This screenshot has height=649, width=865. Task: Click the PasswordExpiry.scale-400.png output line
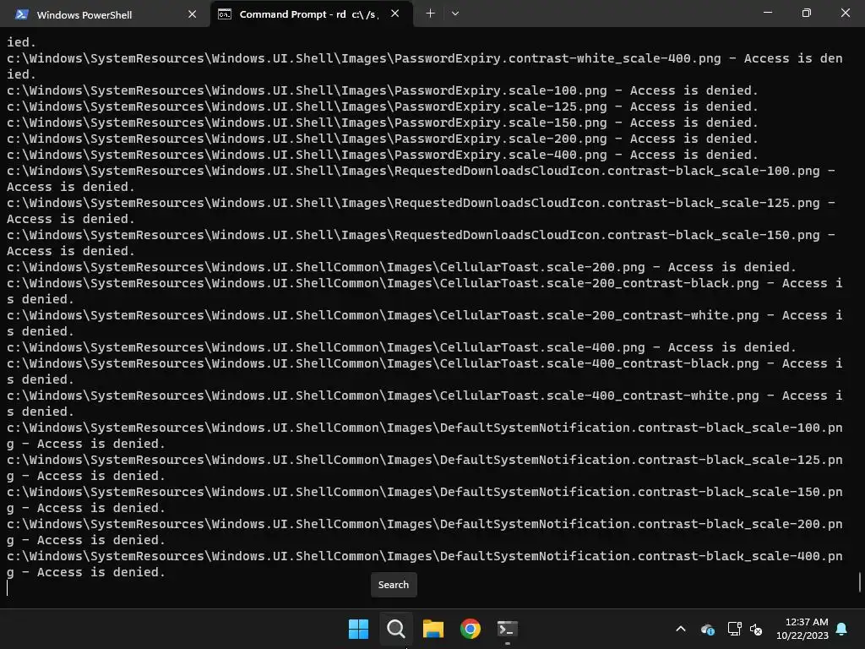click(383, 155)
